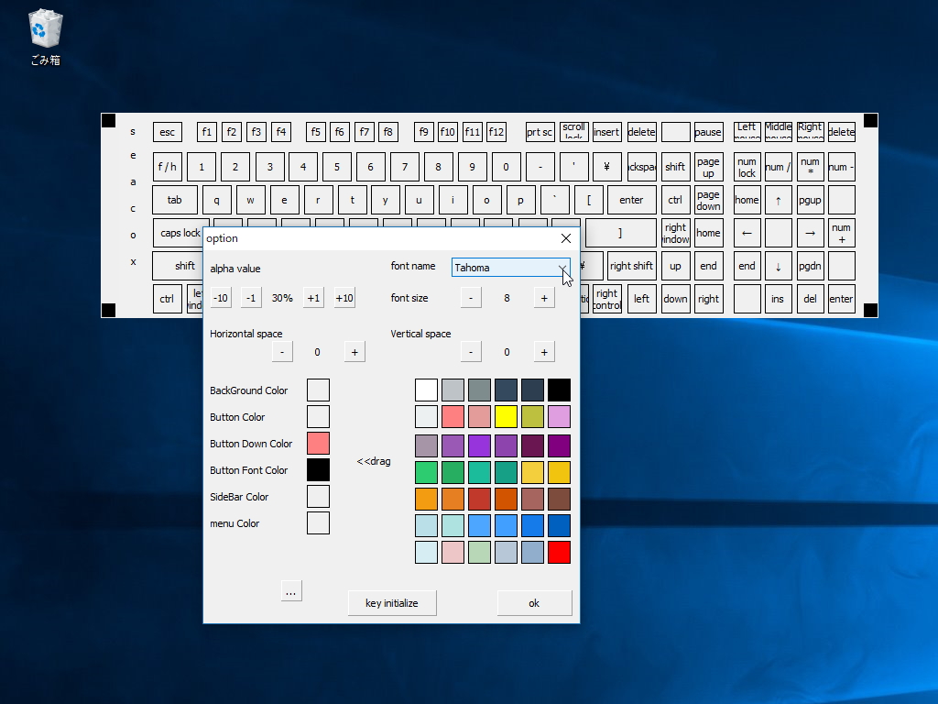The image size is (938, 704).
Task: Click the key initialize button
Action: point(392,603)
